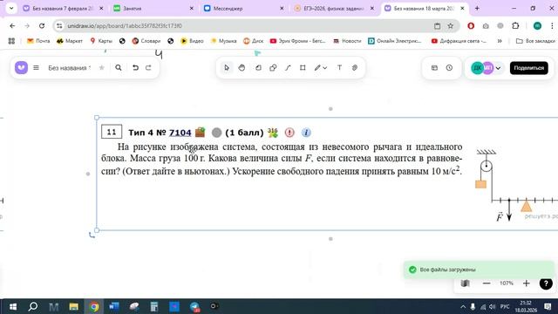
Task: Switch to the Мессенджер tab
Action: coord(244,8)
